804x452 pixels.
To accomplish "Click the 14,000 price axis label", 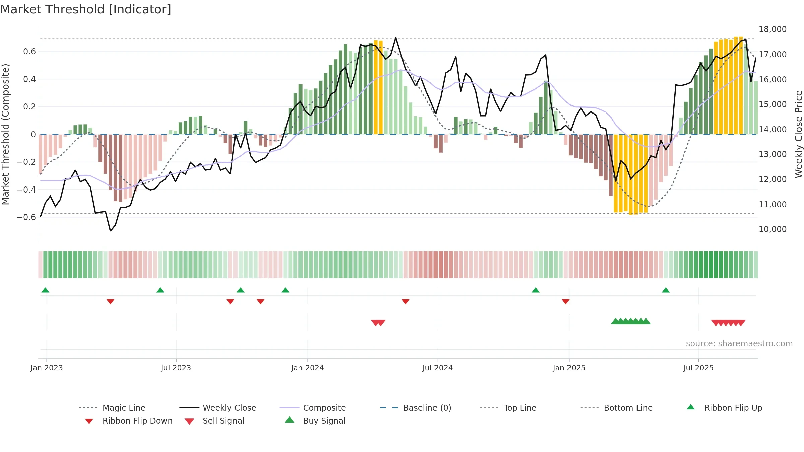I will click(x=773, y=129).
